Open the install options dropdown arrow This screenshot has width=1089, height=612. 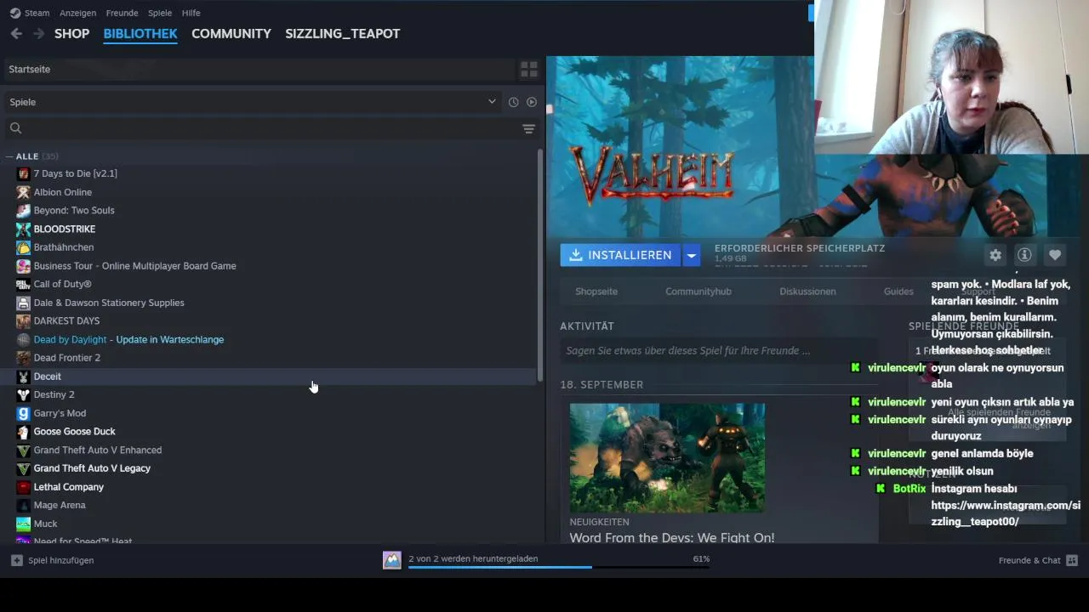(x=691, y=255)
